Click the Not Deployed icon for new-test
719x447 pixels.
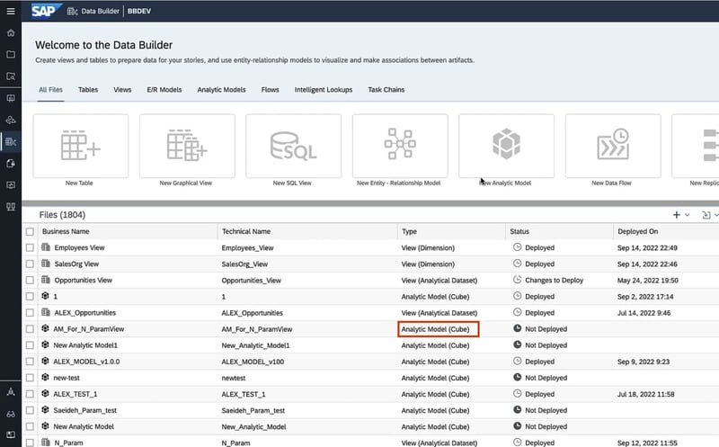[518, 377]
